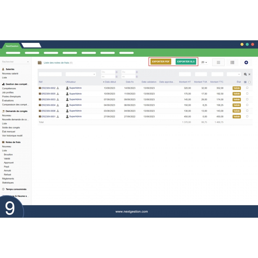Run the search with the magnifier icon

click(x=245, y=74)
